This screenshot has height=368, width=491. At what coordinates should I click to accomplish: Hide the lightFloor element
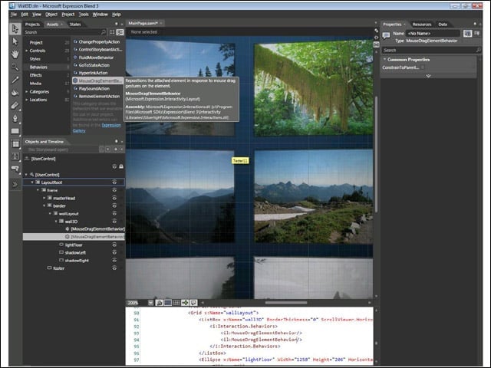(114, 245)
